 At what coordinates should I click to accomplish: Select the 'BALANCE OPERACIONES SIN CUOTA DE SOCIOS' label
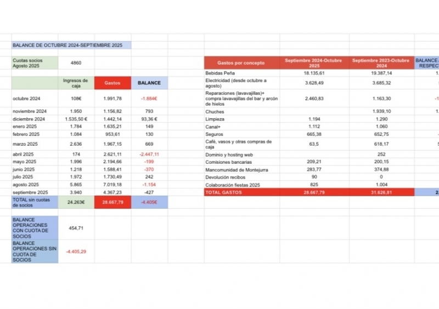[x=35, y=251]
